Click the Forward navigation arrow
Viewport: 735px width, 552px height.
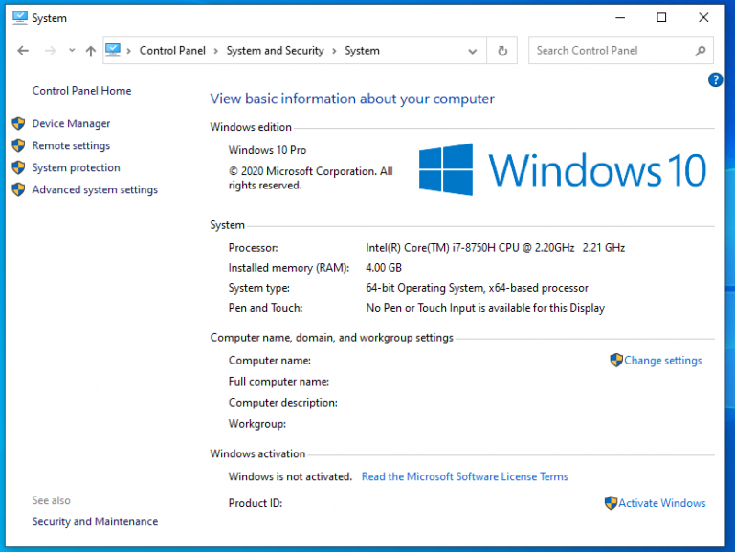(50, 51)
